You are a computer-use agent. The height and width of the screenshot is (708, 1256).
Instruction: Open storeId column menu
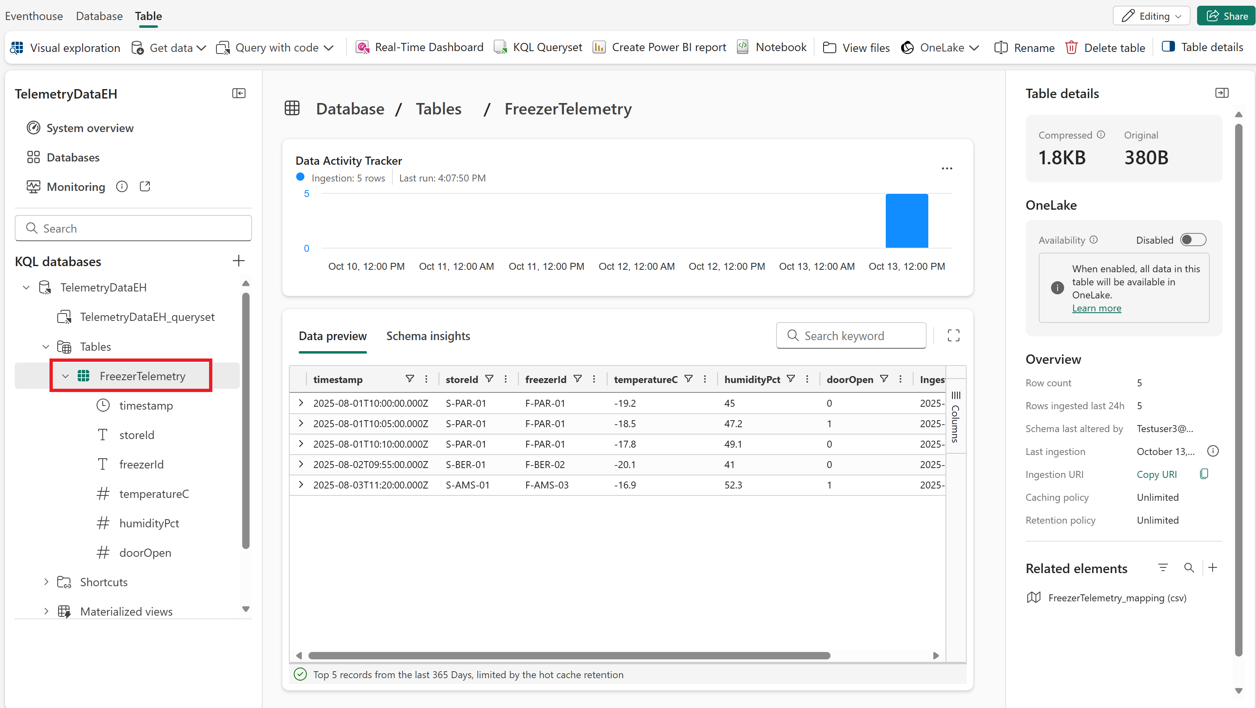(x=506, y=379)
